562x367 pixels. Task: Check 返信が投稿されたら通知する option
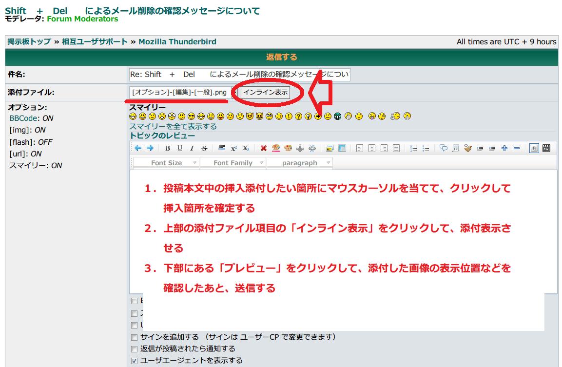[x=134, y=349]
